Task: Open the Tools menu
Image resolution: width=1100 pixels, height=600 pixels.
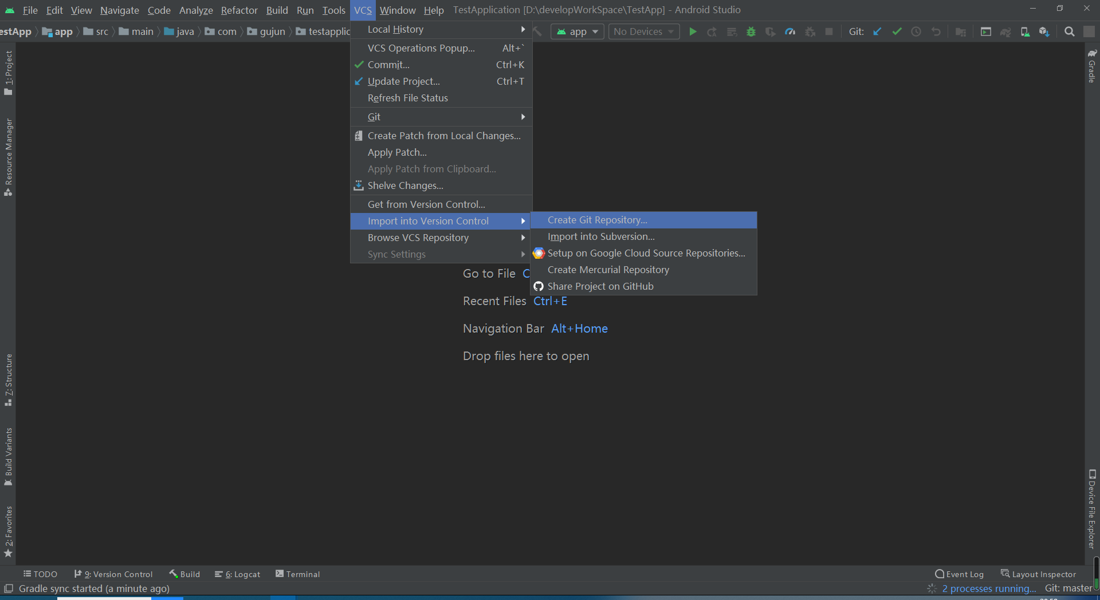Action: coord(333,10)
